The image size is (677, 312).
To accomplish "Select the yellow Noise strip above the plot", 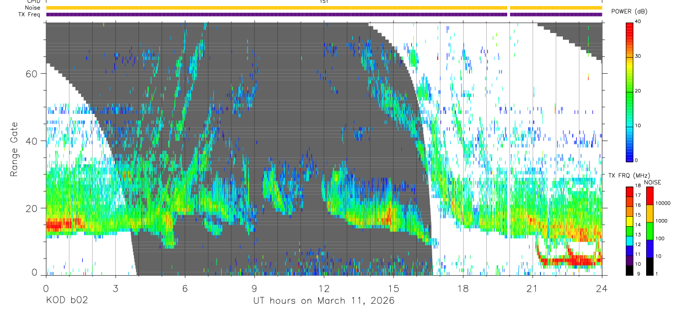I will pyautogui.click(x=324, y=8).
